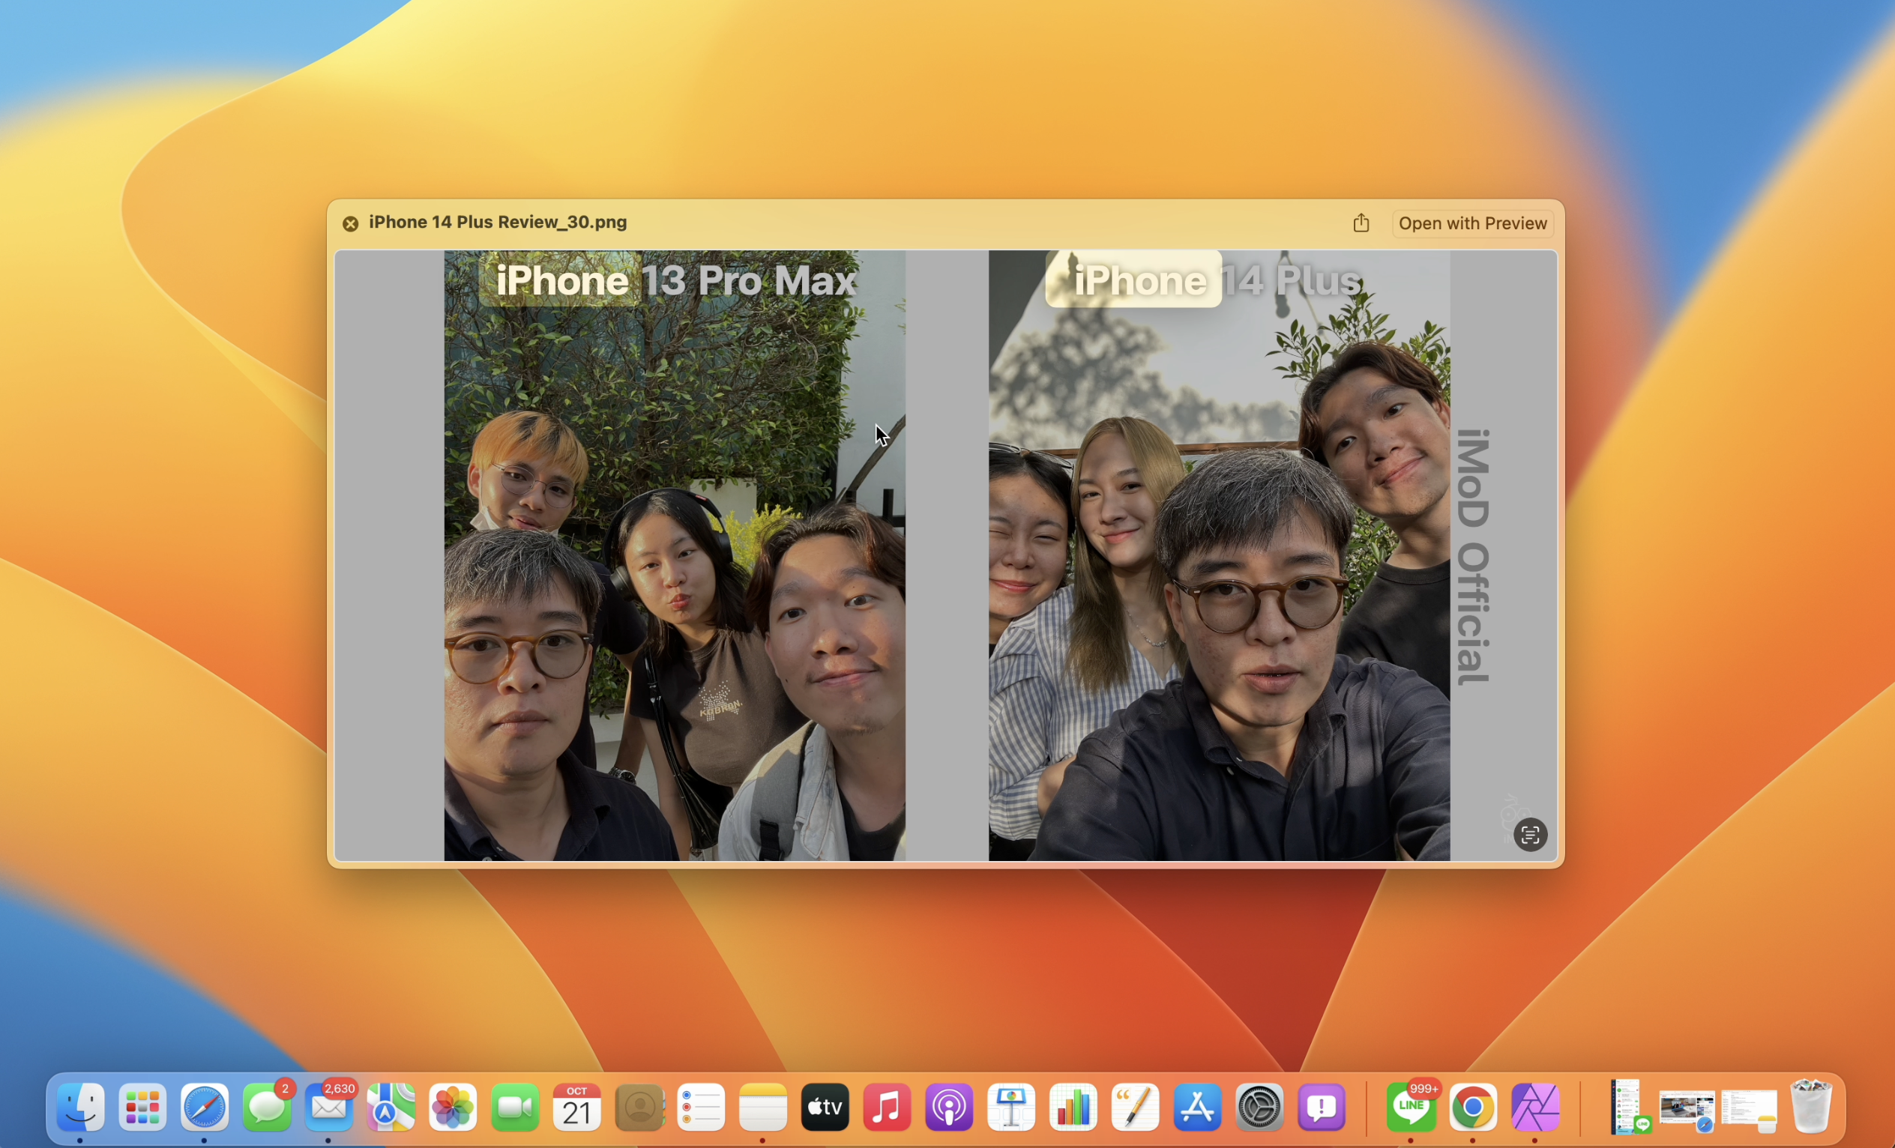Click Open with Preview button
1895x1148 pixels.
[x=1472, y=223]
